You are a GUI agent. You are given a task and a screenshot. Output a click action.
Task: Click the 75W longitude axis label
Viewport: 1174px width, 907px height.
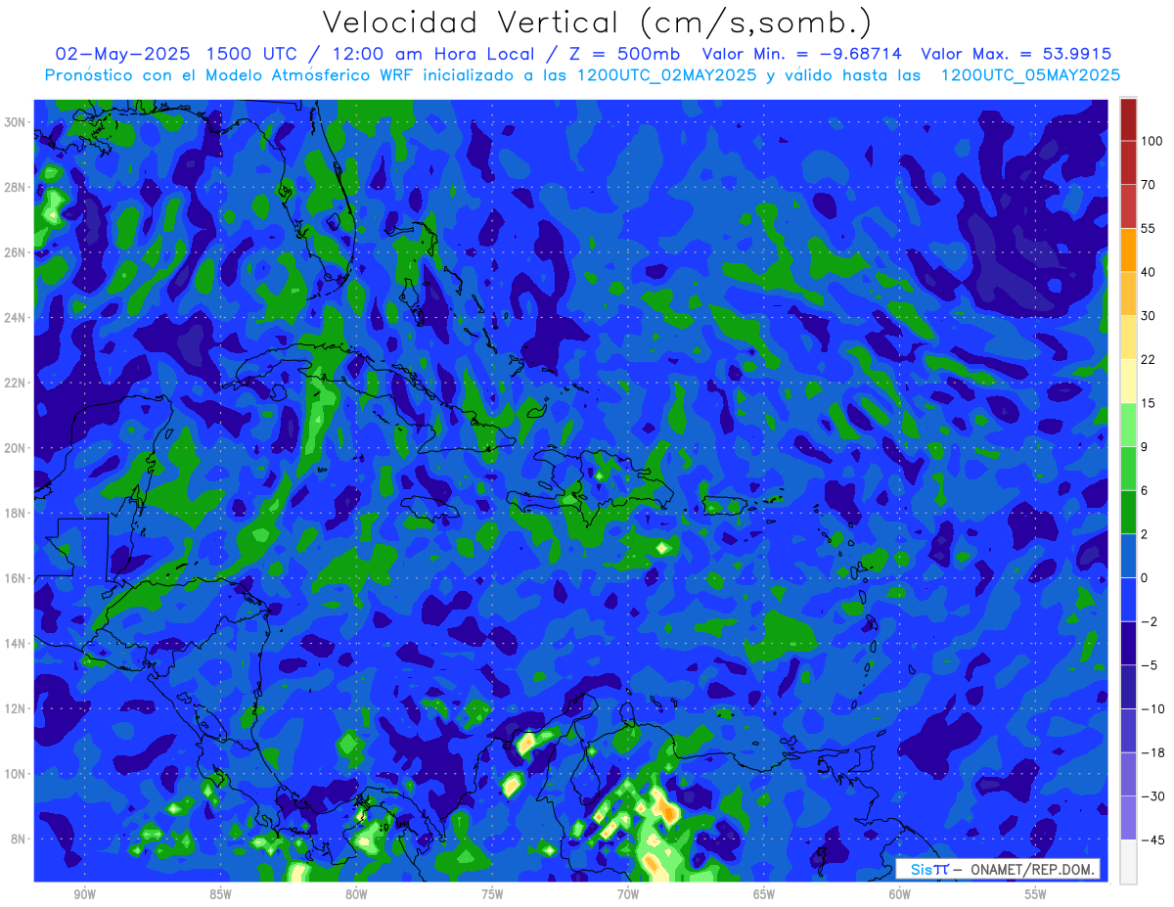tap(492, 894)
